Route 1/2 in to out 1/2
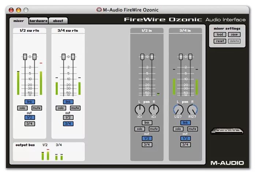The image size is (256, 175). coord(147,139)
